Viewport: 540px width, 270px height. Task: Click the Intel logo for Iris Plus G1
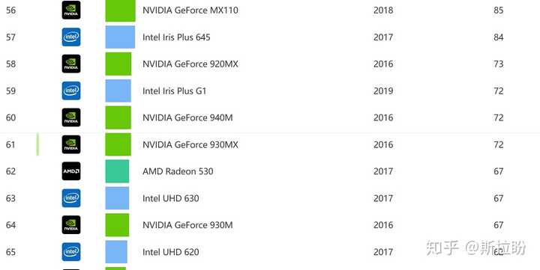point(71,90)
